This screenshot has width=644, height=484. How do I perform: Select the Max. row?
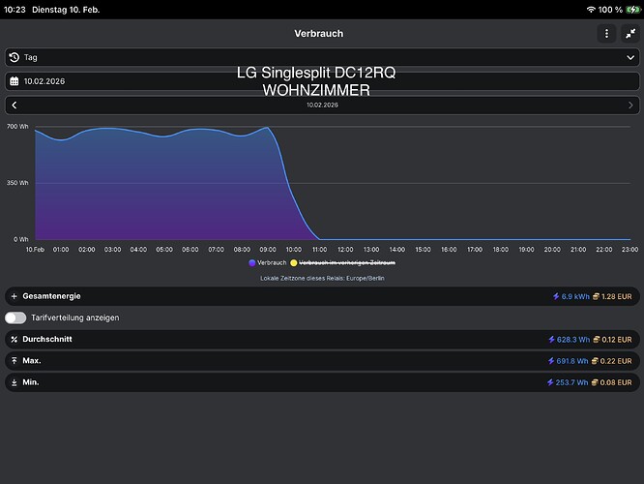click(322, 361)
